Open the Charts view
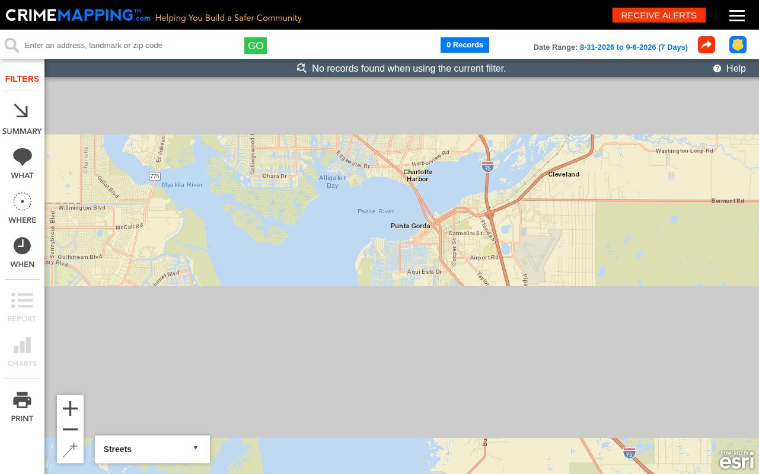The width and height of the screenshot is (759, 474). [x=22, y=352]
